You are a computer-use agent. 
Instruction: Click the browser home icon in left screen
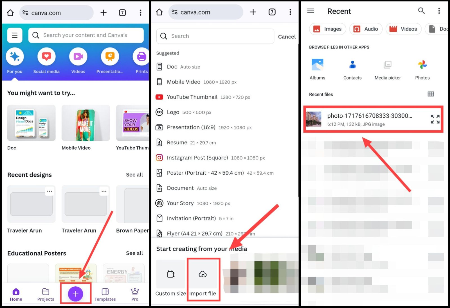coord(10,13)
